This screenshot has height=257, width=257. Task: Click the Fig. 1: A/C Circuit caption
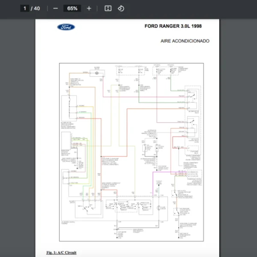62,252
